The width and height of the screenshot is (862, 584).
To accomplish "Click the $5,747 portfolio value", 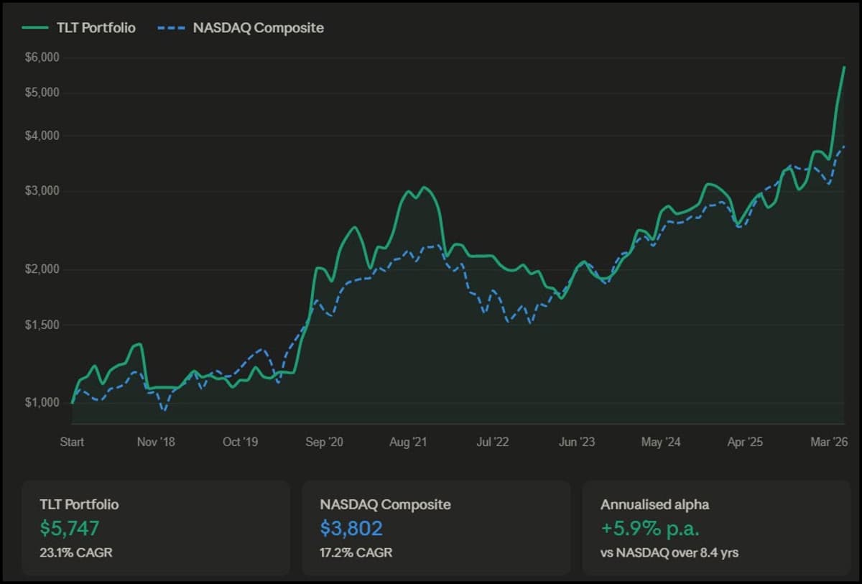I will 69,529.
